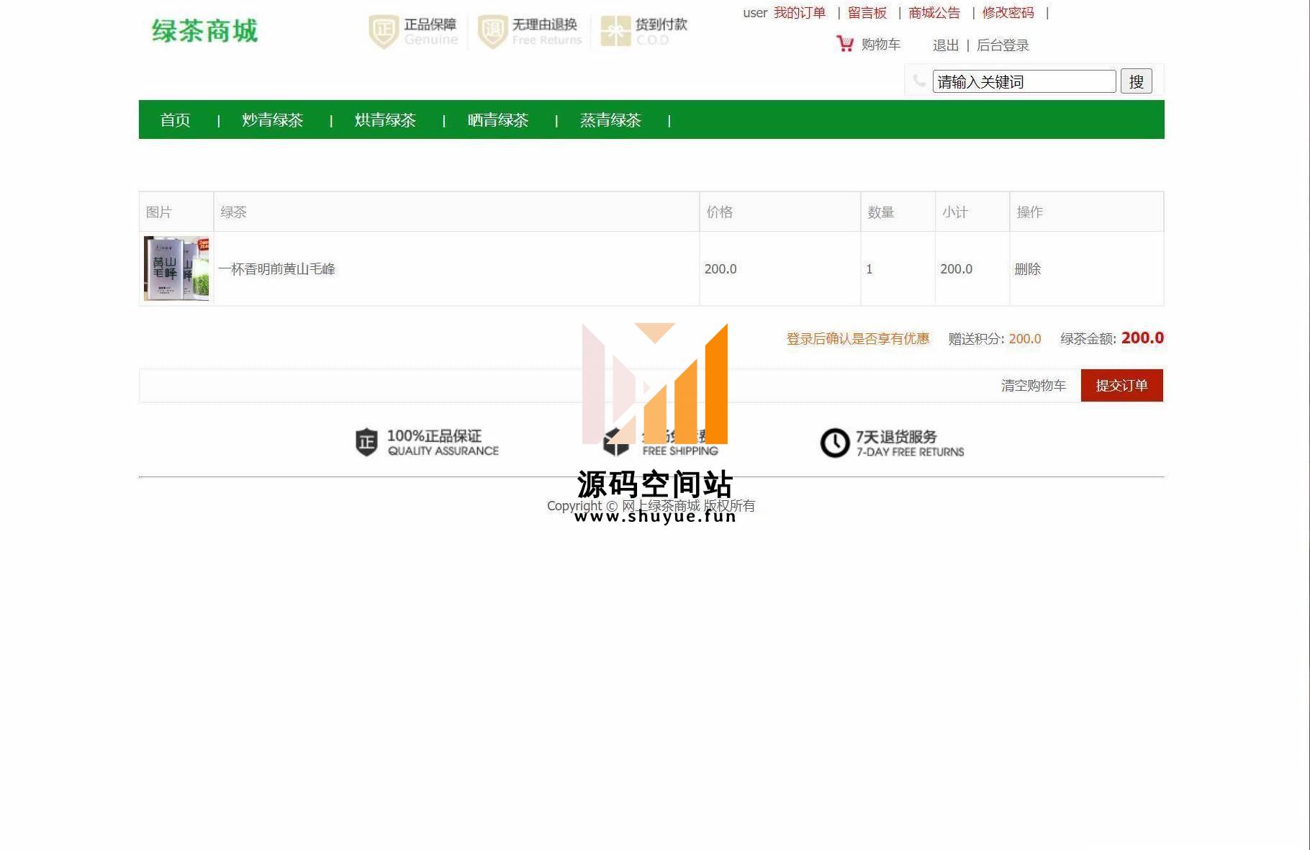Click the 7天退货服务 clock icon
Screen dimensions: 1310x850
tap(835, 443)
